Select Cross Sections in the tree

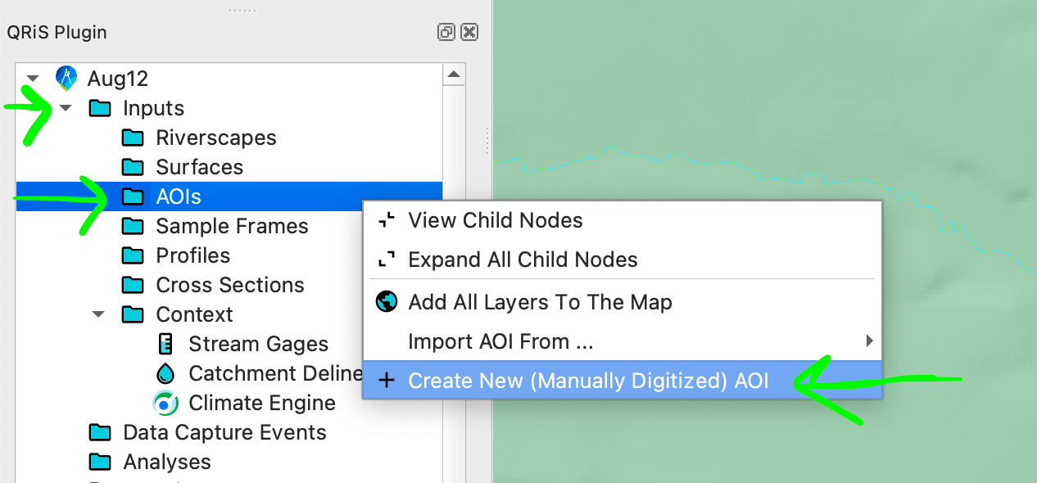(x=230, y=285)
